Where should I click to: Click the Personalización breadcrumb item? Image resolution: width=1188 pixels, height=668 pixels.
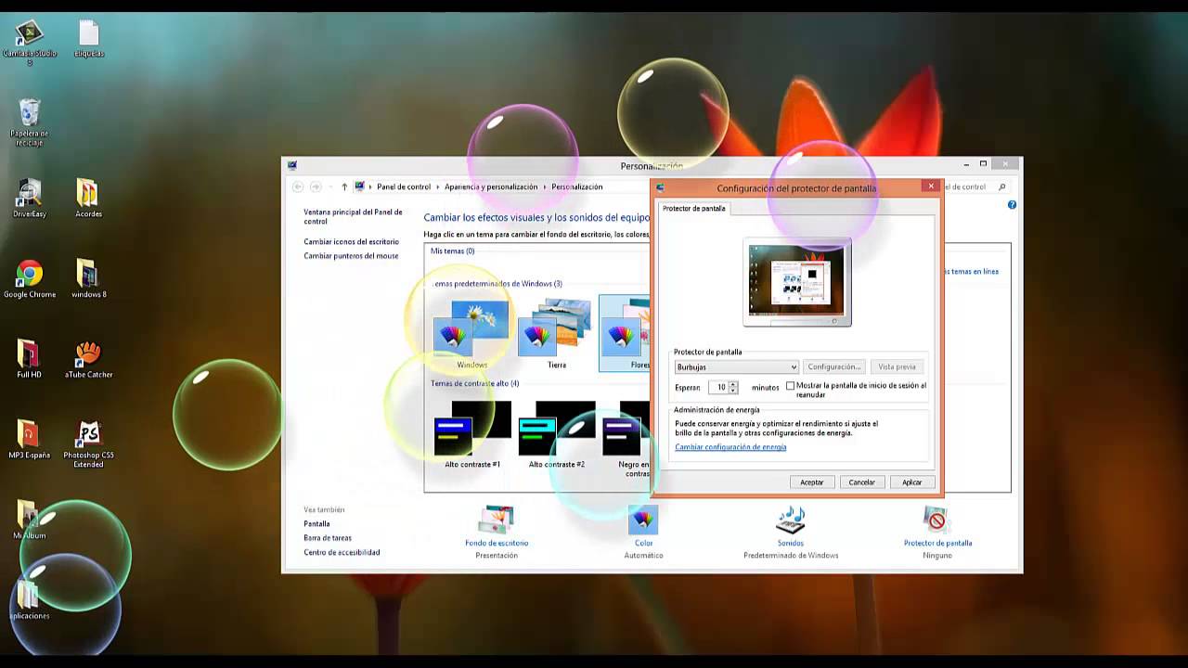[577, 186]
